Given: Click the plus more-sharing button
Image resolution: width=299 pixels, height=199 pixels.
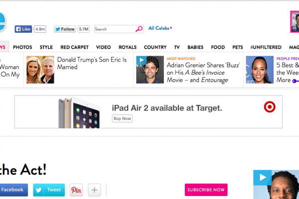Looking at the screenshot, I should click(x=94, y=190).
